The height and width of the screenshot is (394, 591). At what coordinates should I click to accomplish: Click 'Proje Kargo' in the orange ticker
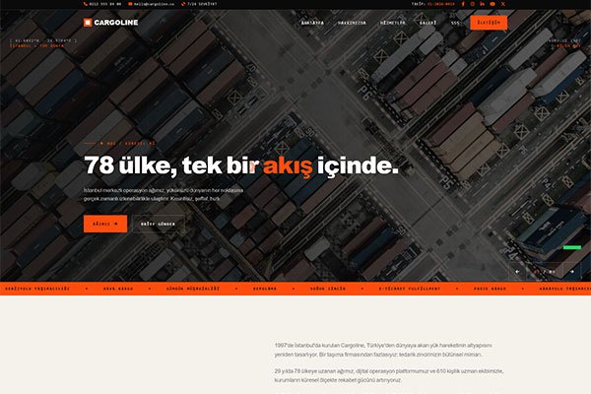click(490, 289)
